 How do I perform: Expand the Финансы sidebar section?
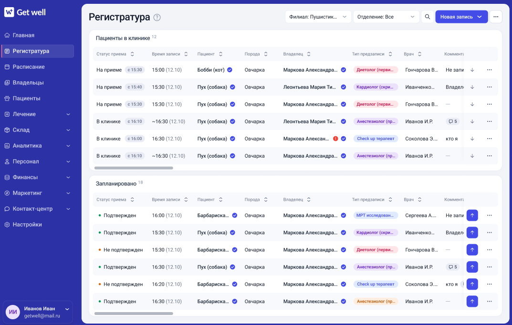click(68, 177)
